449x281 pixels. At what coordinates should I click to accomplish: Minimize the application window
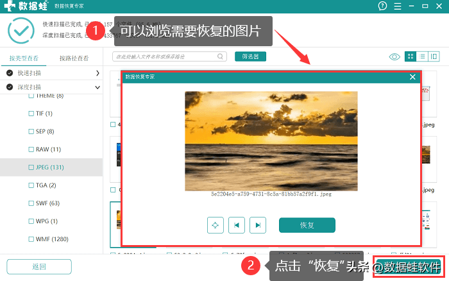click(x=412, y=6)
